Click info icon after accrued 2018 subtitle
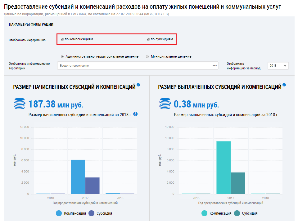The height and width of the screenshot is (223, 298). (x=135, y=114)
